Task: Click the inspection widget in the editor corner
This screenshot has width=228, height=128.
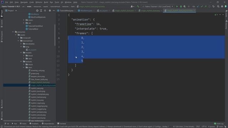Action: pyautogui.click(x=216, y=15)
